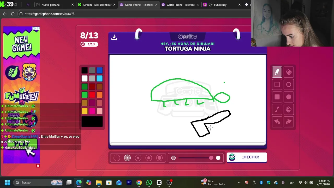Screen dimensions: 334x188
Task: Select the dark gray color swatch
Action: [92, 70]
